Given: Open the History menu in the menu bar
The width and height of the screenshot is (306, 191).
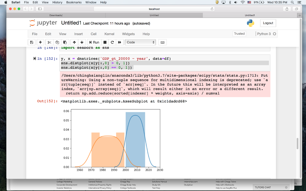Looking at the screenshot, I should (57, 2).
